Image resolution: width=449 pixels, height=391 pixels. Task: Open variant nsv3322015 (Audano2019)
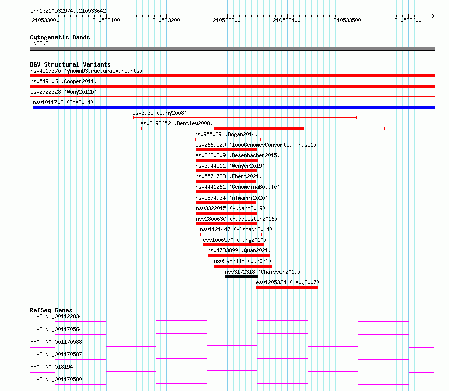pyautogui.click(x=231, y=208)
